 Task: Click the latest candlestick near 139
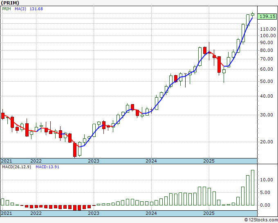pyautogui.click(x=253, y=14)
